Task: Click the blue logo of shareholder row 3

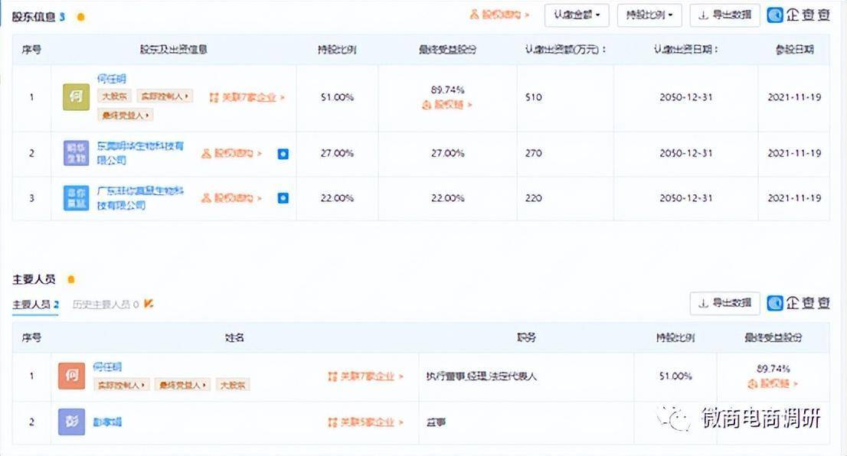Action: tap(75, 198)
